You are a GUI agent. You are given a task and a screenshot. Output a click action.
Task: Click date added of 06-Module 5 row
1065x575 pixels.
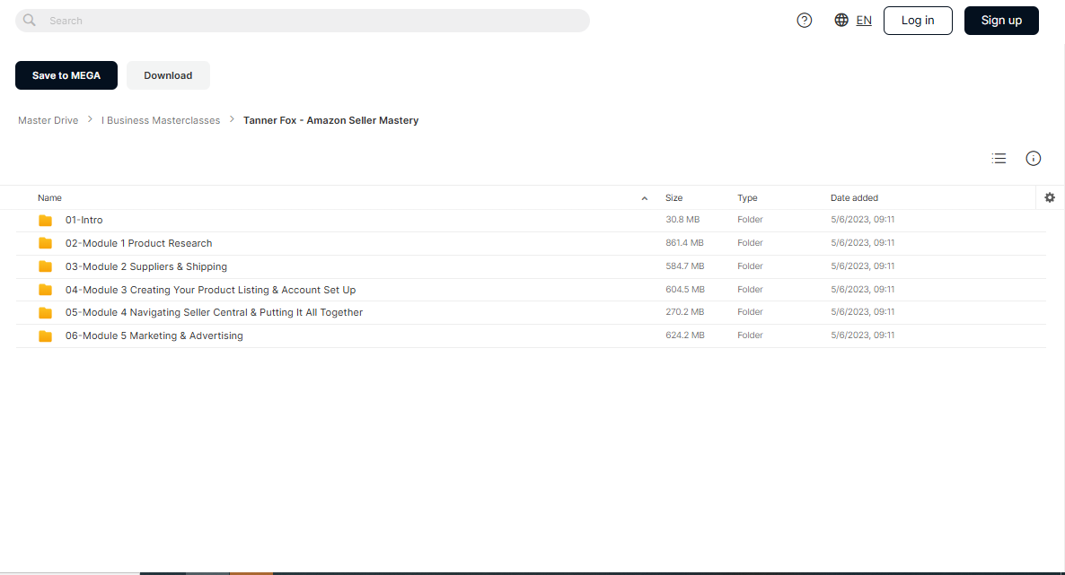(x=863, y=335)
